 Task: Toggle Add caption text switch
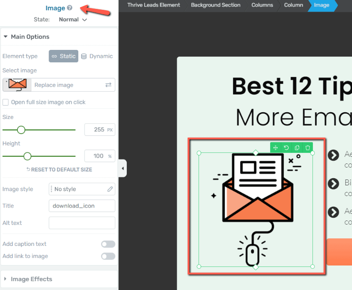pyautogui.click(x=108, y=244)
